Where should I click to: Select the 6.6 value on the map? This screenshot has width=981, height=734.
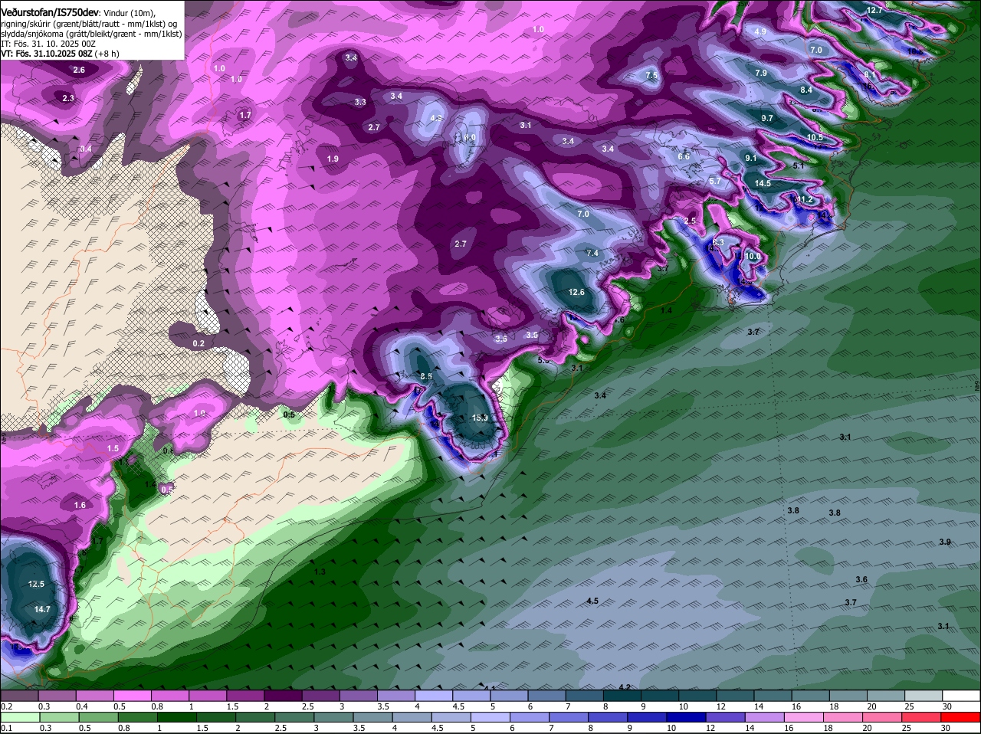point(684,156)
